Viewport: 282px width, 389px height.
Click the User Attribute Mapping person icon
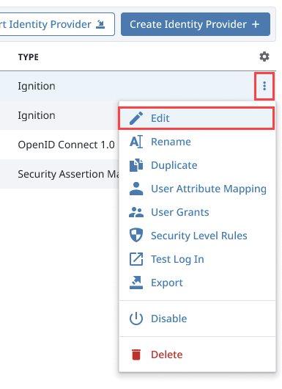tap(136, 189)
